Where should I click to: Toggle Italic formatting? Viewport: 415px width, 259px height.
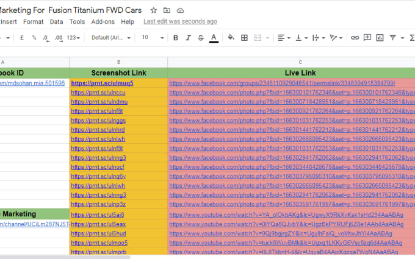[188, 38]
